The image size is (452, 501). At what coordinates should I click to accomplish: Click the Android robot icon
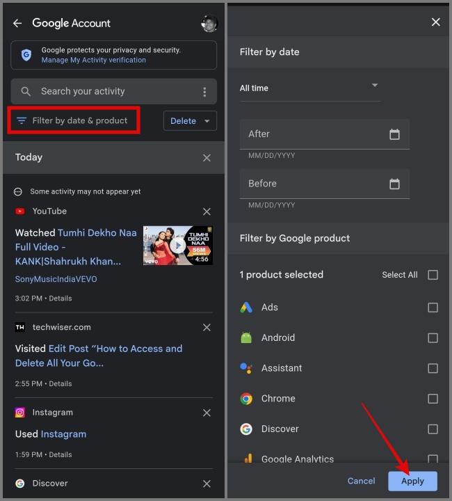pos(246,337)
